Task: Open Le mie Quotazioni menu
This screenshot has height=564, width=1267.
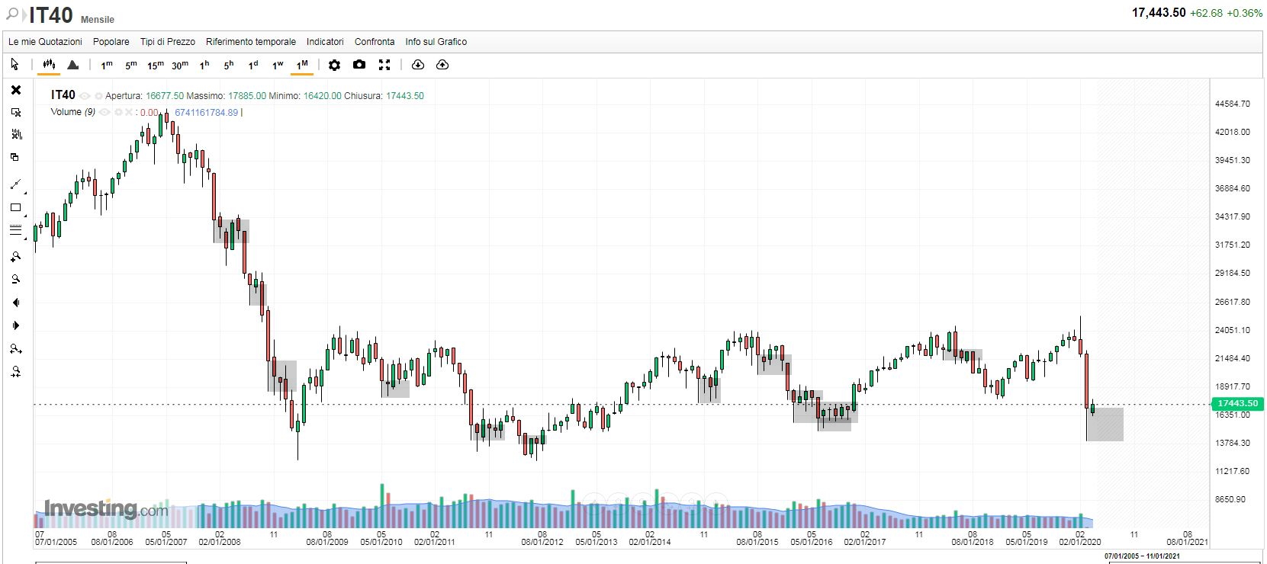Action: point(45,42)
